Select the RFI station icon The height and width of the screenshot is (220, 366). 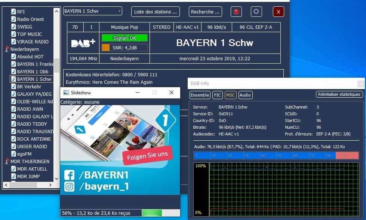coord(13,12)
